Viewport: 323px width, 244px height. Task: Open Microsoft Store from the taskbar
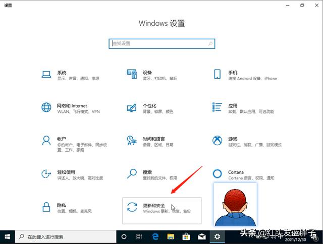pos(186,237)
